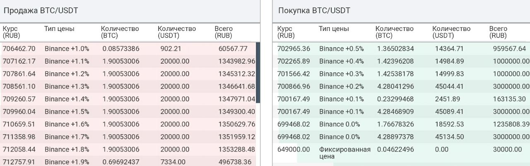The image size is (530, 166).
Task: Select the buy order at rate 702965.36
Action: click(x=401, y=48)
